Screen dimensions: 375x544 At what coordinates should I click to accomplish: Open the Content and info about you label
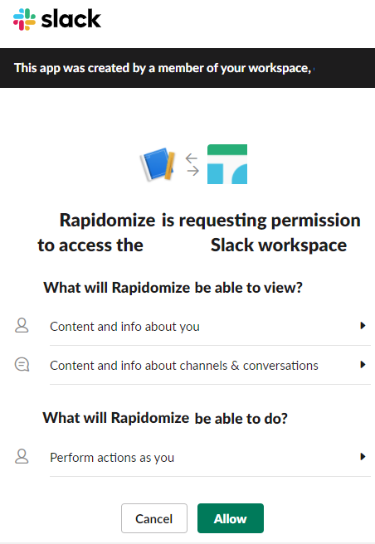(124, 327)
